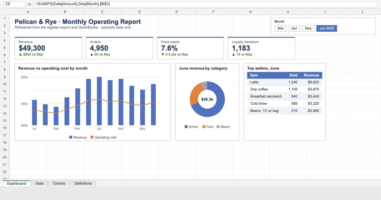
Task: Click the Drip coffee row item
Action: click(x=259, y=89)
